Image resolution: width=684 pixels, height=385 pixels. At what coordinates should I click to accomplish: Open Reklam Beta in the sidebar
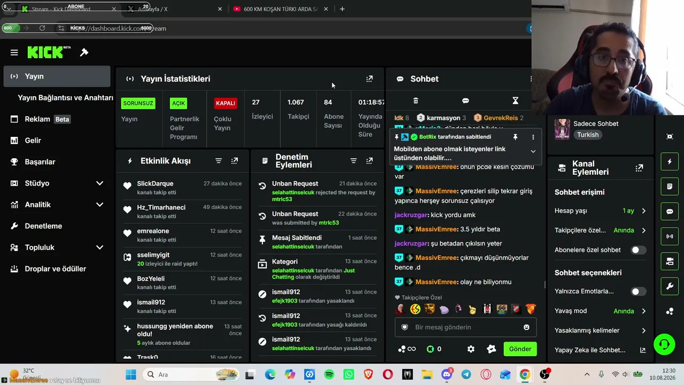point(57,119)
